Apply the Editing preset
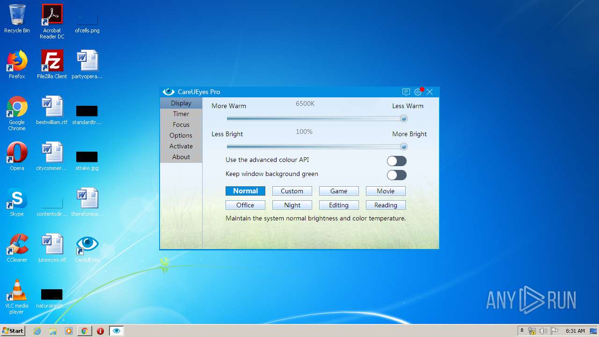This screenshot has height=337, width=599. 339,205
